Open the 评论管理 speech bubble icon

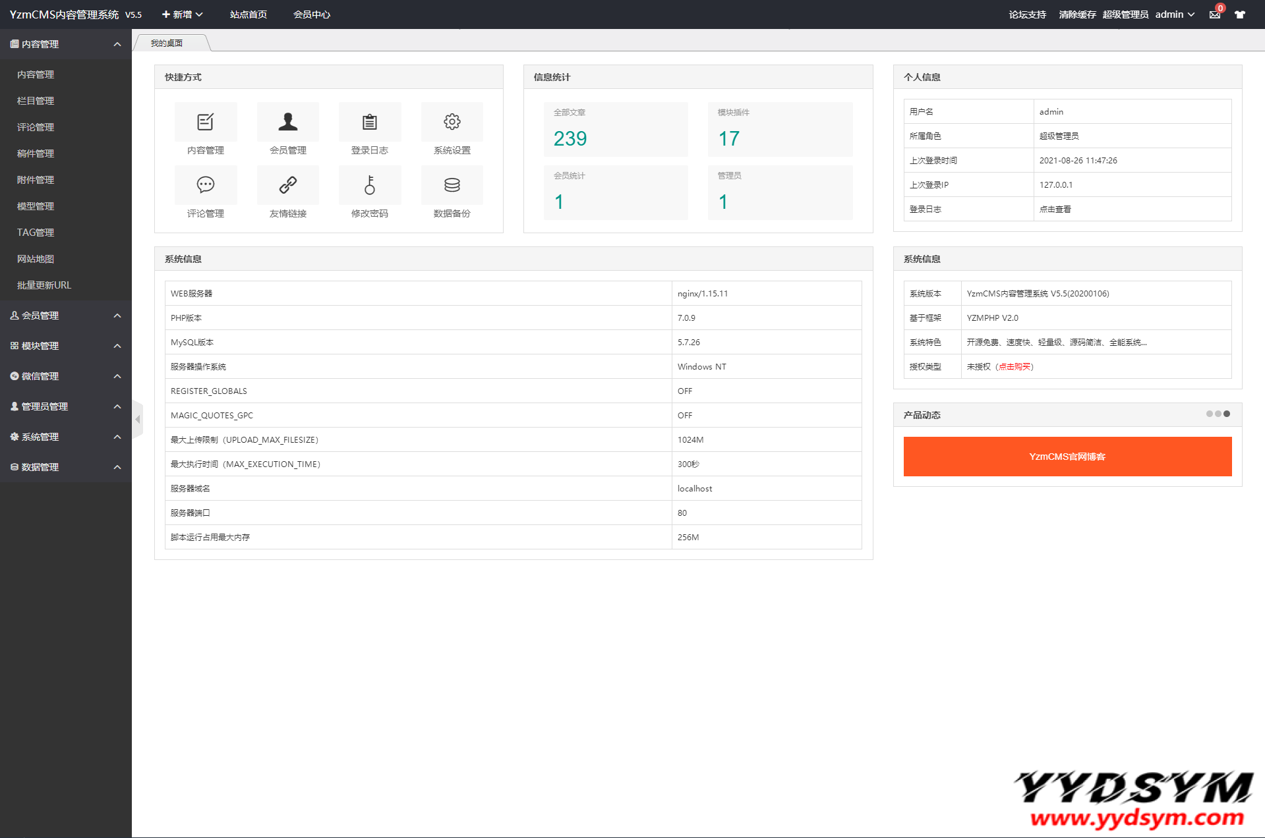(x=205, y=185)
